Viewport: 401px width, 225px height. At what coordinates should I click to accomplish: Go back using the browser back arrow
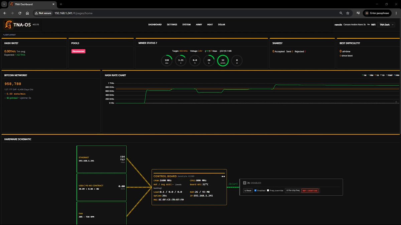pyautogui.click(x=5, y=13)
